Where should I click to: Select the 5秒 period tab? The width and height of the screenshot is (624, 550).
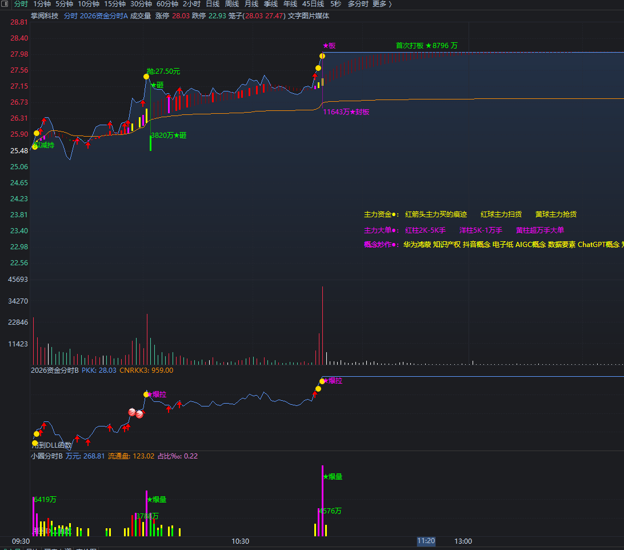click(335, 4)
